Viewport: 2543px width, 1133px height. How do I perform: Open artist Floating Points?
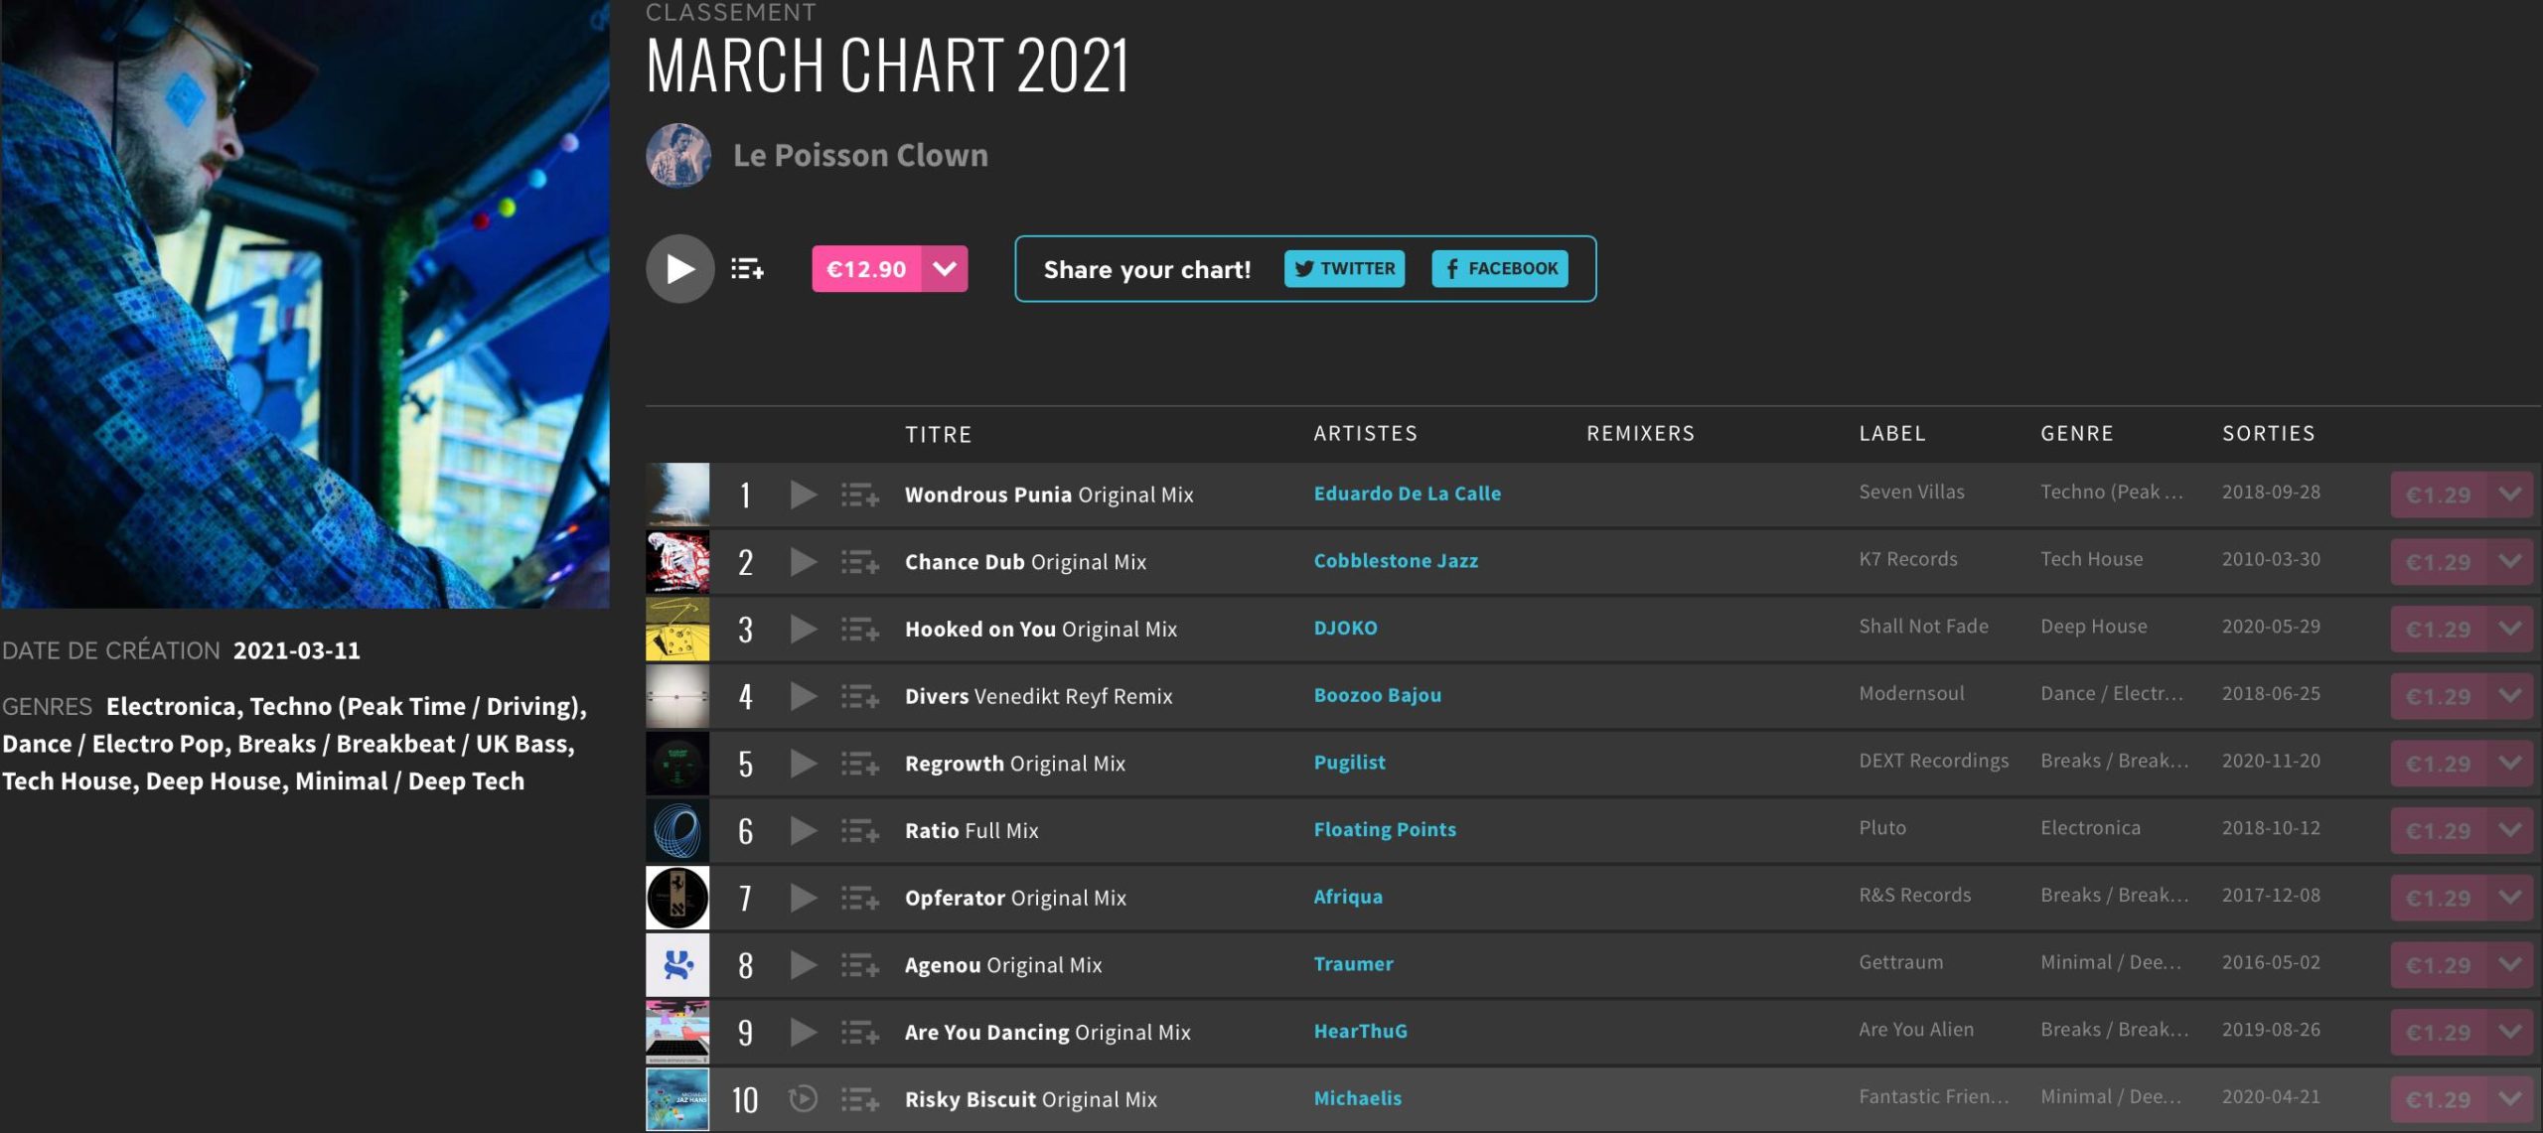click(1385, 829)
